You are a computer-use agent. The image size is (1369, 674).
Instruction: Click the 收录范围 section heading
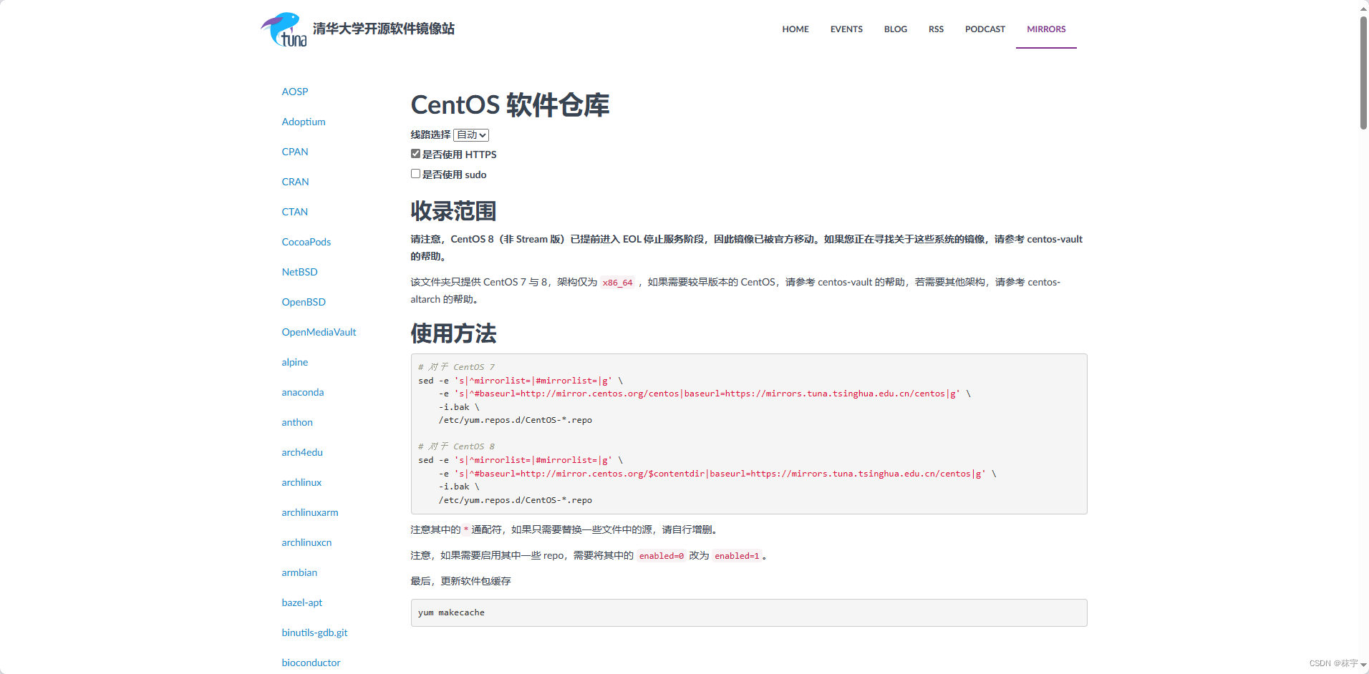[453, 211]
